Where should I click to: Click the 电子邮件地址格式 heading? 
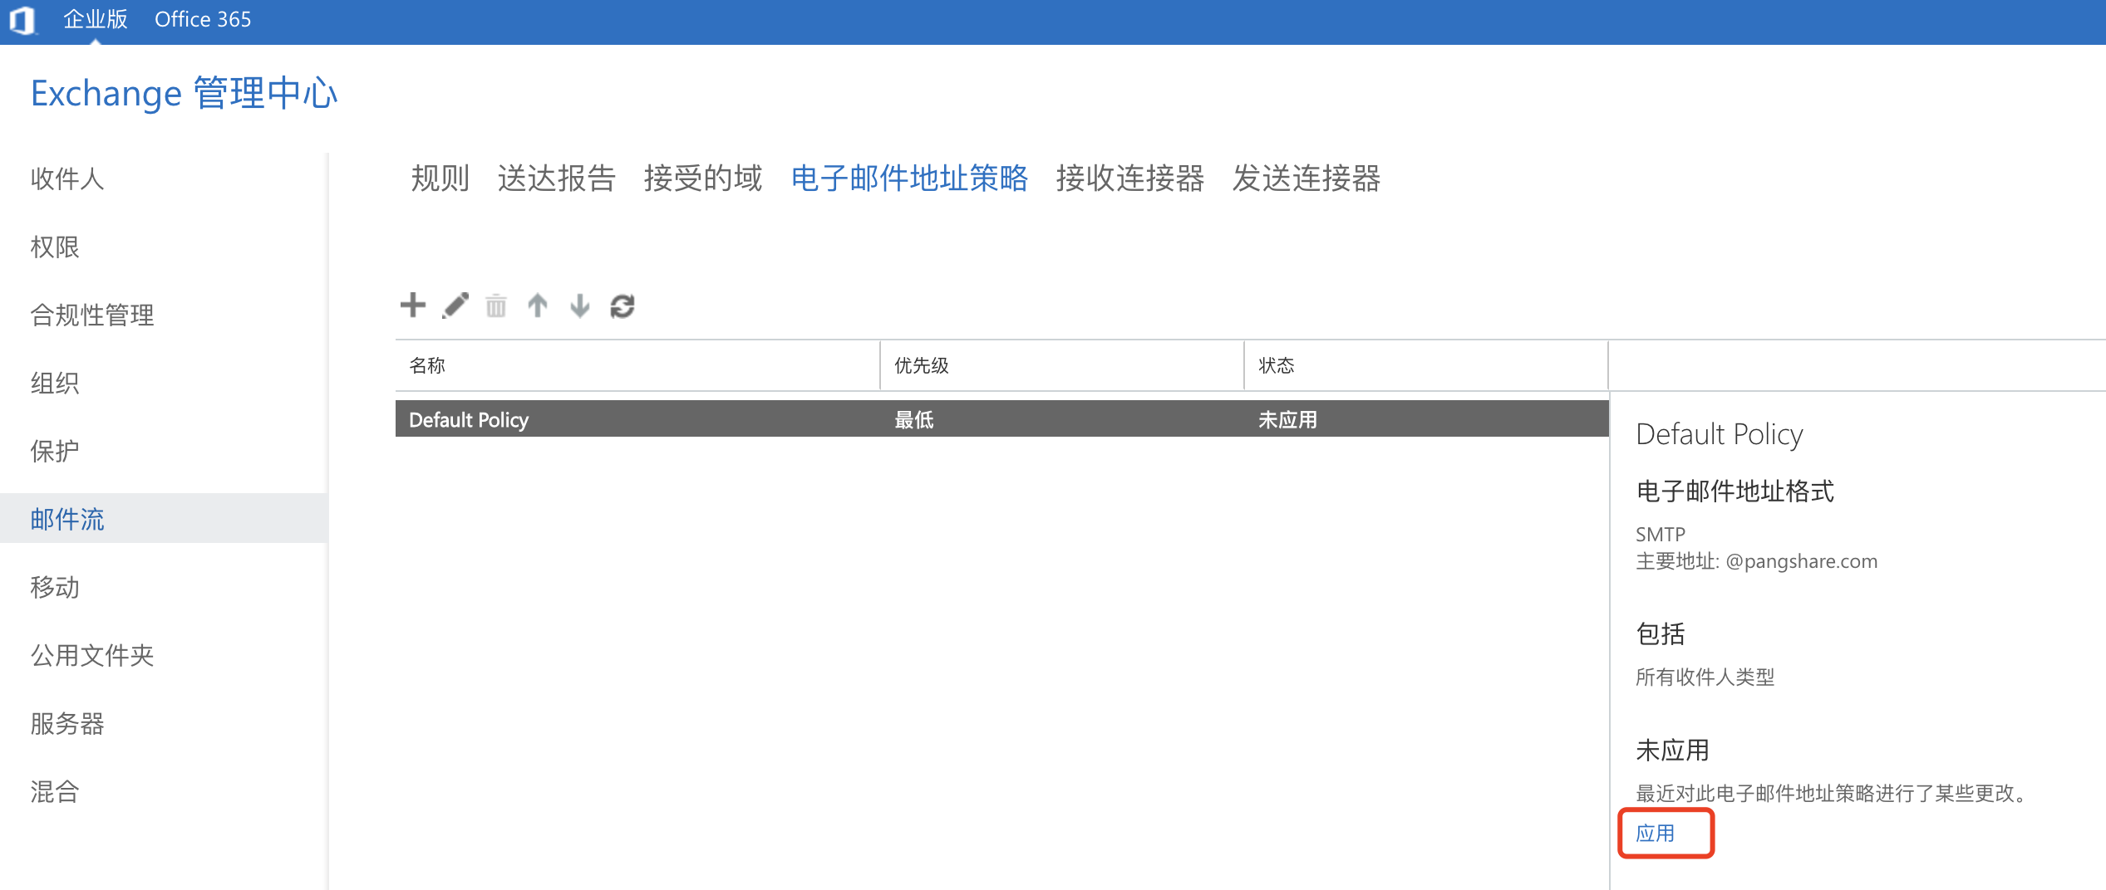pos(1735,491)
